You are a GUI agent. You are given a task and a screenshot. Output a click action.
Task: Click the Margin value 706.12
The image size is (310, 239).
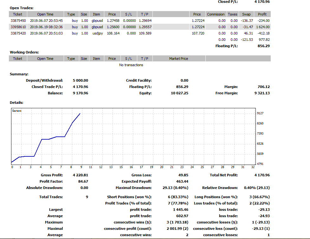(x=264, y=87)
